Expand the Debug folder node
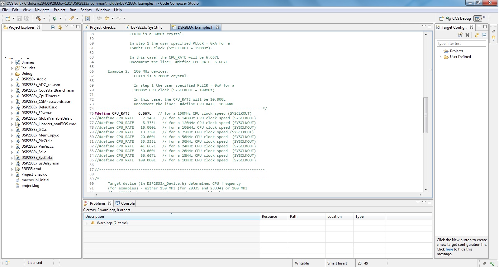This screenshot has height=267, width=499. pos(12,74)
